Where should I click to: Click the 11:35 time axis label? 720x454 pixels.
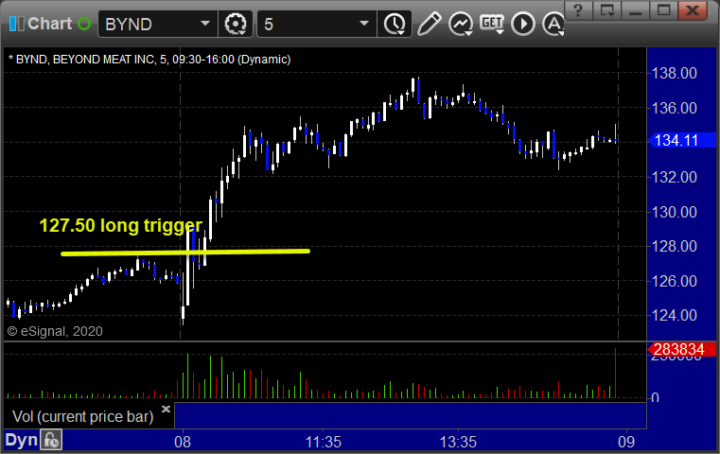[x=324, y=442]
